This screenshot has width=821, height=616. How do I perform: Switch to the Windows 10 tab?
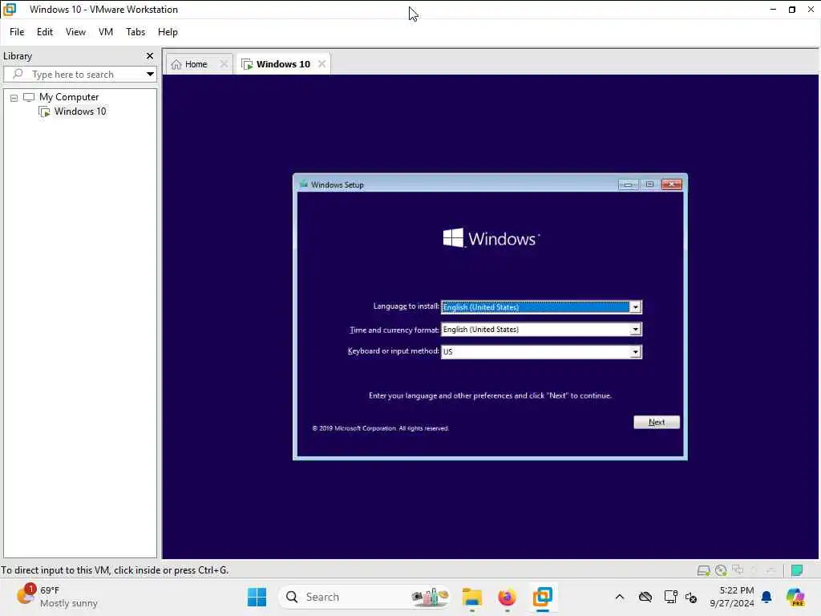click(x=283, y=64)
